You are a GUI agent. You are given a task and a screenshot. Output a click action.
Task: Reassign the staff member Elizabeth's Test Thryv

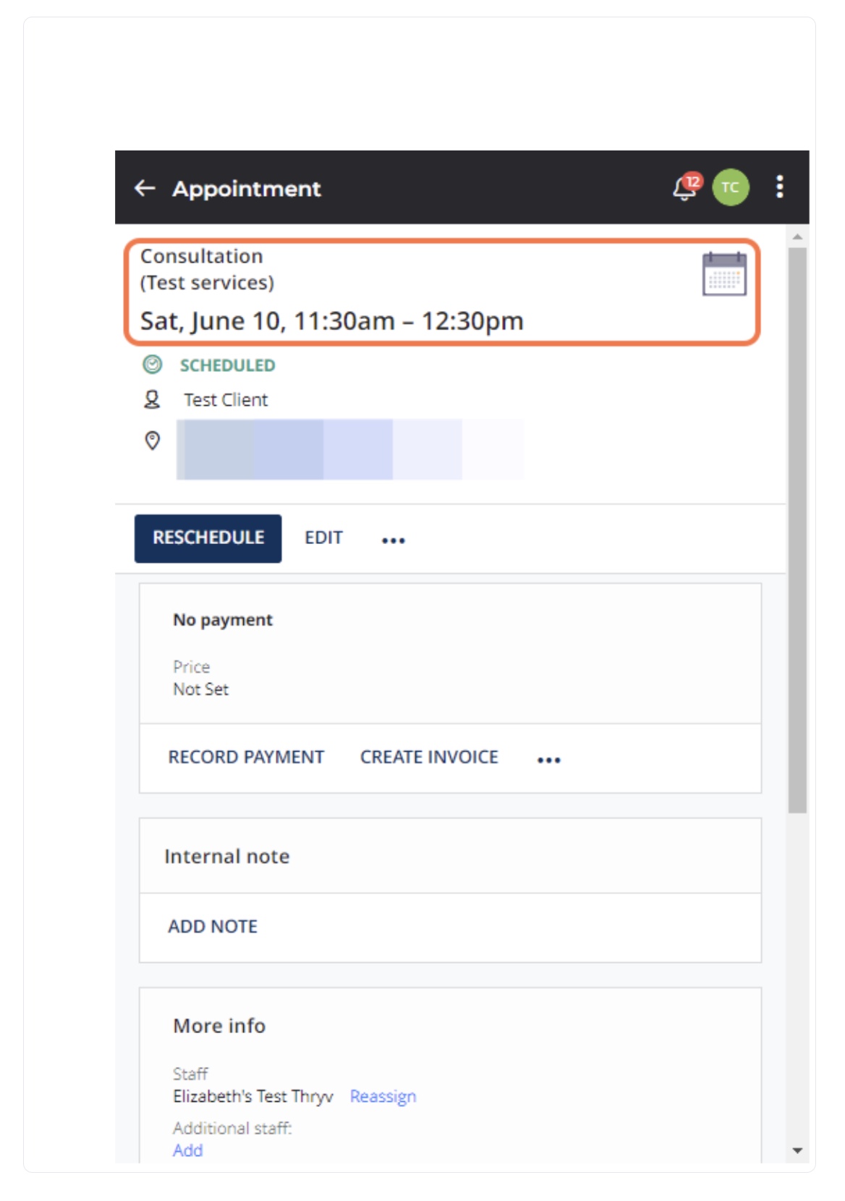coord(383,1096)
